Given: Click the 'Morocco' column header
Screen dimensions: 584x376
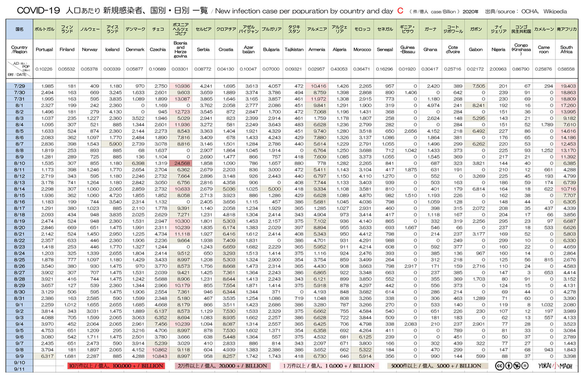Looking at the screenshot, I should [x=362, y=49].
